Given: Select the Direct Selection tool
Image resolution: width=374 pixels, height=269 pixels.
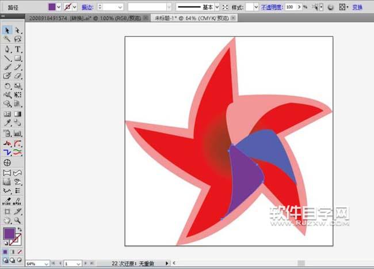Looking at the screenshot, I should [x=17, y=31].
